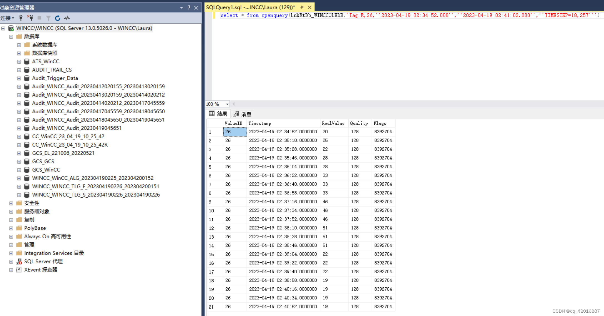Click the filter funnel icon in Object Explorer toolbar
The height and width of the screenshot is (316, 604).
[x=48, y=18]
